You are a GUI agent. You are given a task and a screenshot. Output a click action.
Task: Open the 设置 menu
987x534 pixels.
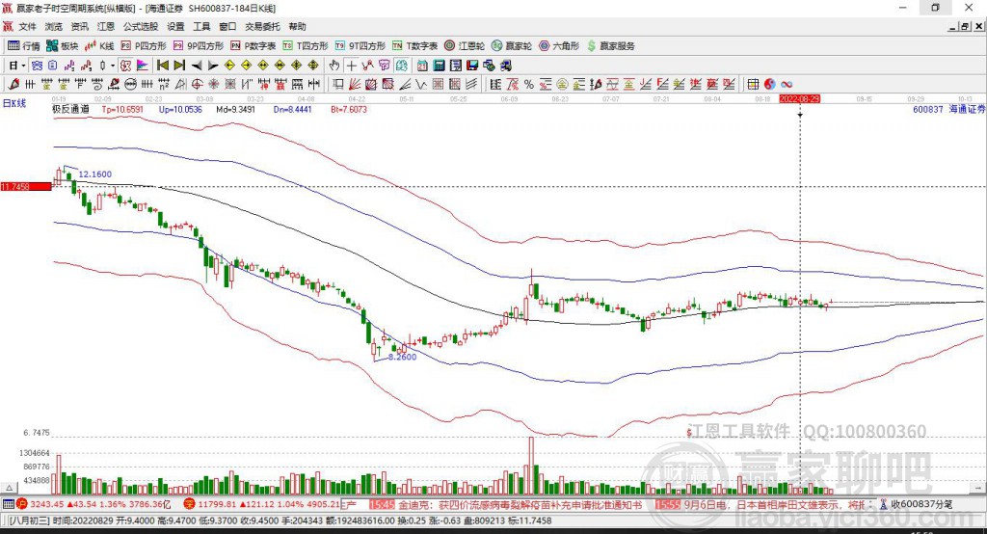pos(175,26)
